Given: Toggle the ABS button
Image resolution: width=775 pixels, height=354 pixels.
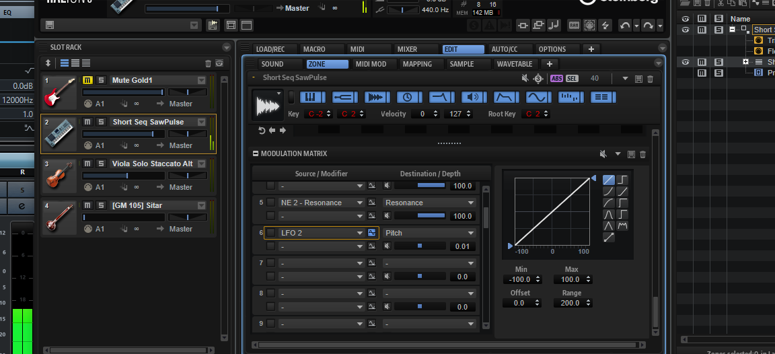Looking at the screenshot, I should (x=557, y=79).
